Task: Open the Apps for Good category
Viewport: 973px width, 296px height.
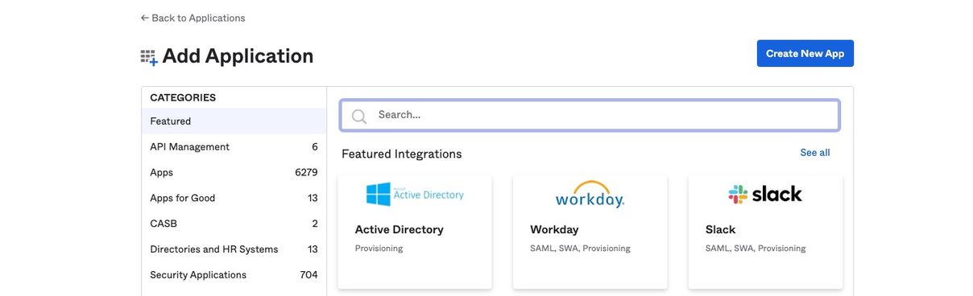Action: click(234, 198)
